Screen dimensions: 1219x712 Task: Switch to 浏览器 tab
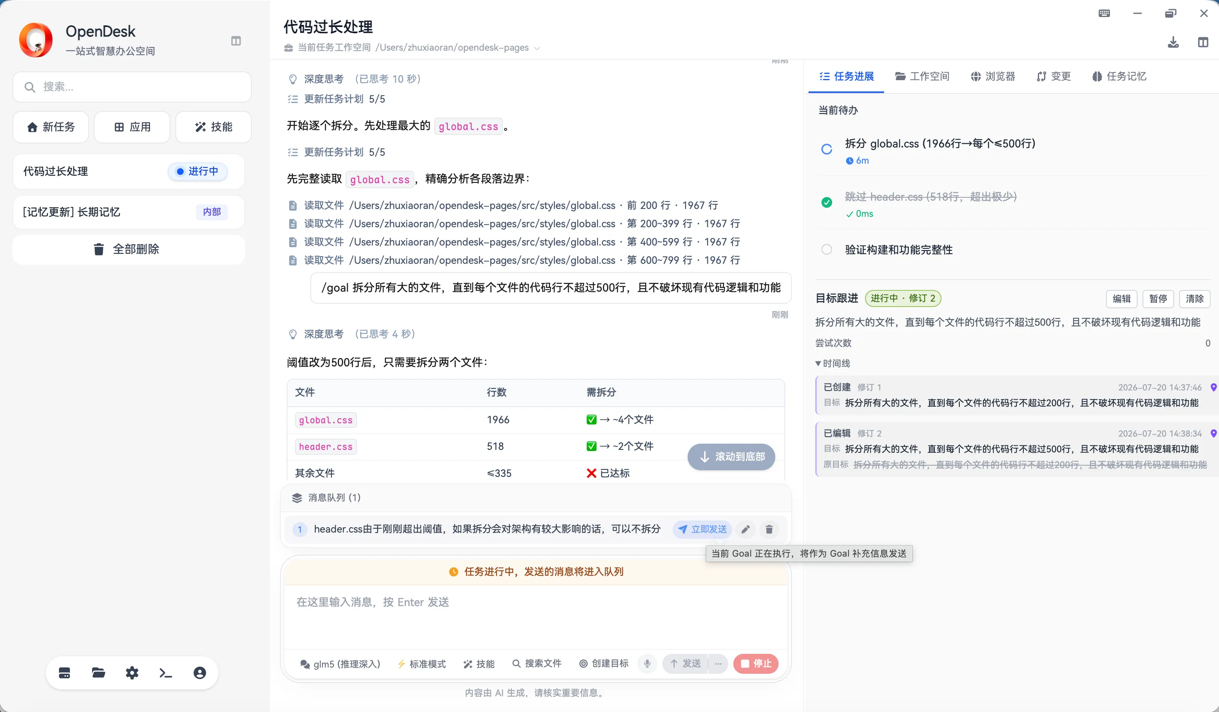point(993,76)
